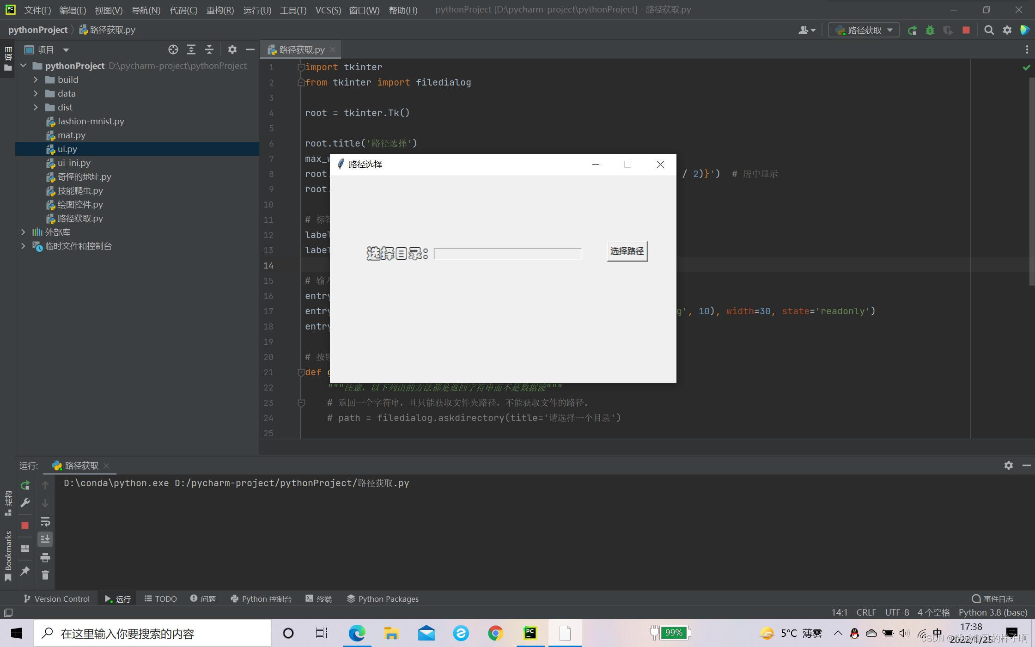Click the rerun icon in top toolbar

pyautogui.click(x=912, y=31)
